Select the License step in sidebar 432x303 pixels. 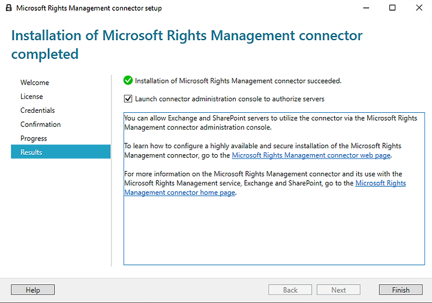point(32,97)
